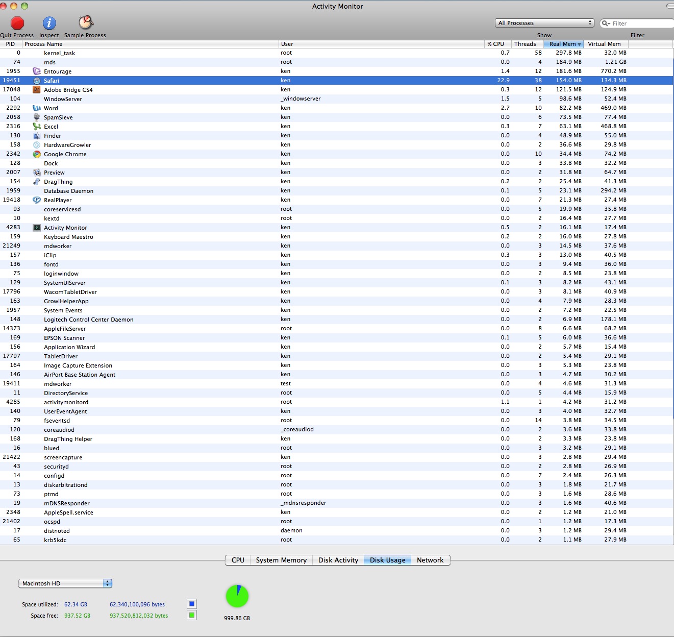Select the Adobe Bridge CS4 icon
Screen dimensions: 674x637
[x=37, y=90]
